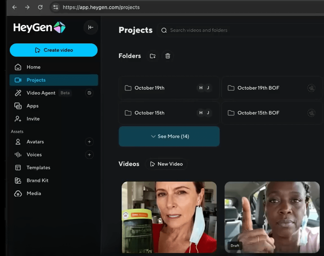Open the Home menu item

click(x=33, y=67)
